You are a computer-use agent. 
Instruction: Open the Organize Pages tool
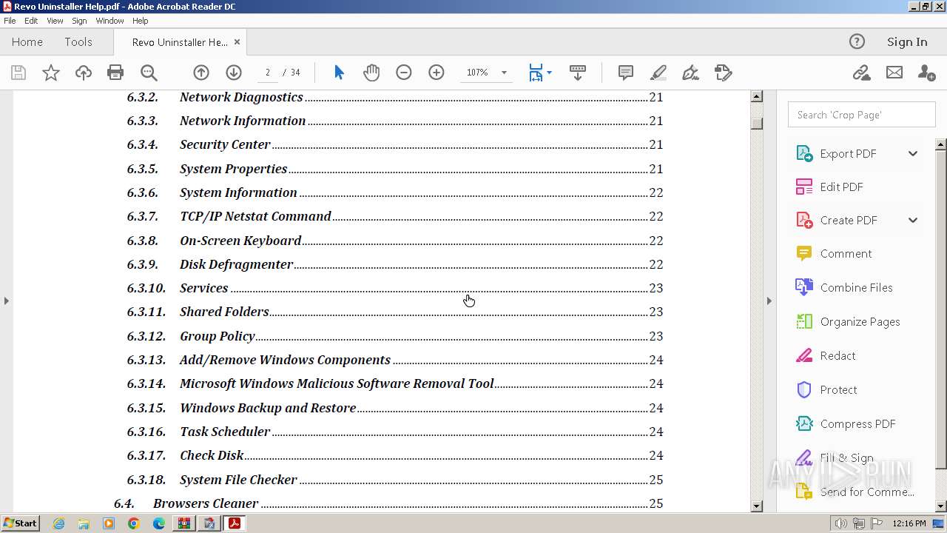coord(860,321)
